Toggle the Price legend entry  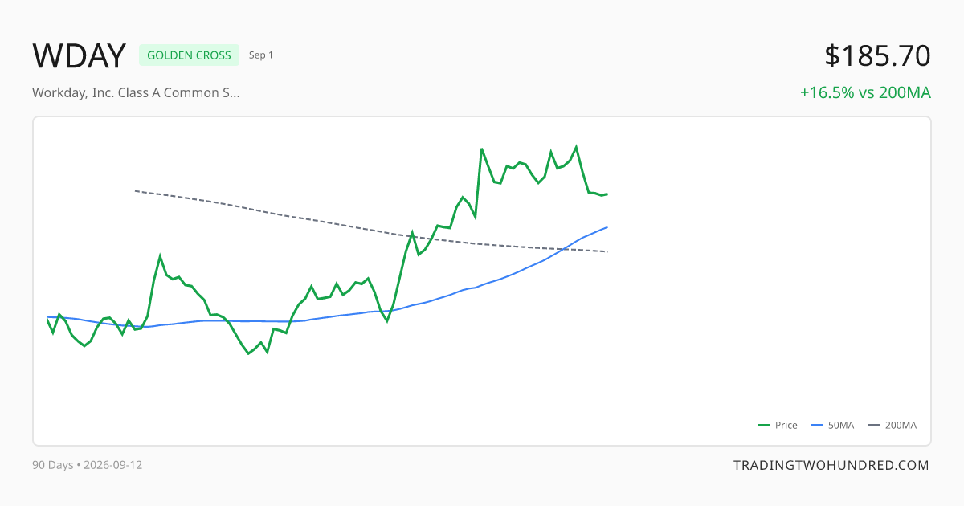click(x=778, y=425)
